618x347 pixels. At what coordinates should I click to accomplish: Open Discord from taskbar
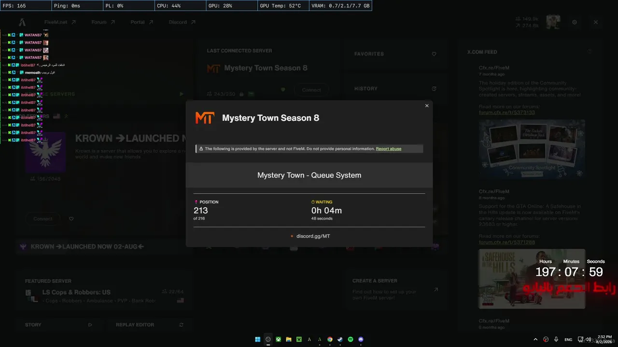361,339
